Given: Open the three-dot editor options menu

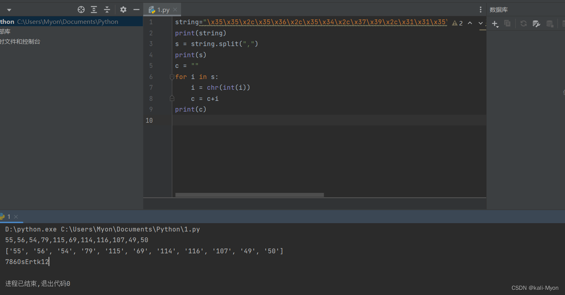Looking at the screenshot, I should pos(480,9).
